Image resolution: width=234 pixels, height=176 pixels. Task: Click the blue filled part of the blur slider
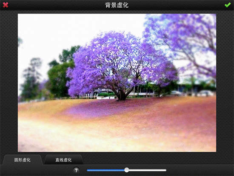click(106, 170)
